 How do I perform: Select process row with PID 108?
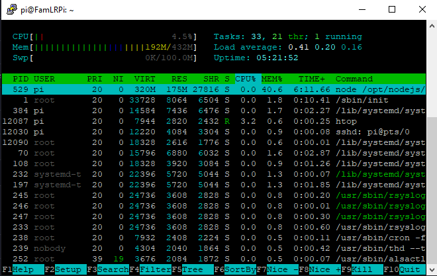click(214, 163)
